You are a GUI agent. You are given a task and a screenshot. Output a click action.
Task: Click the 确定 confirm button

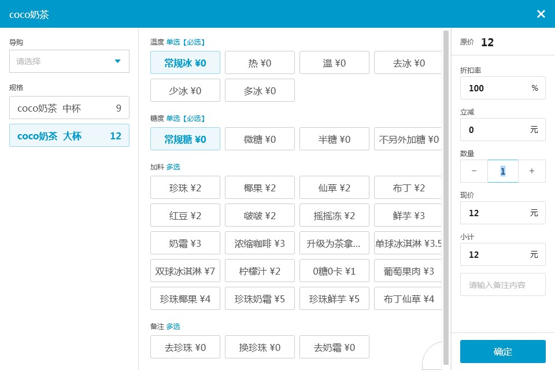point(502,351)
